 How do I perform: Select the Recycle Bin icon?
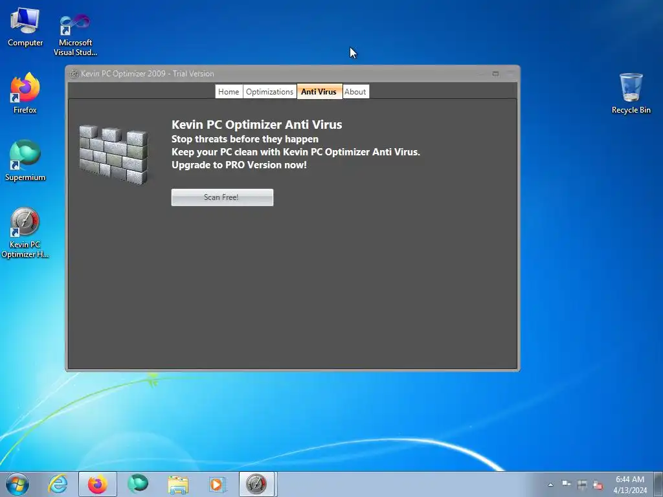pos(631,93)
